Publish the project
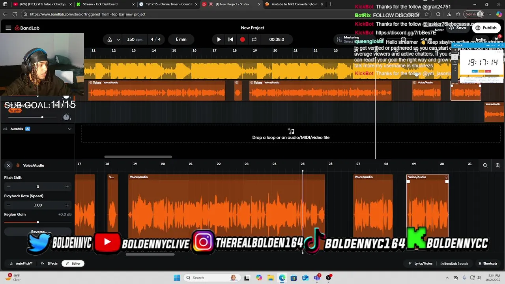This screenshot has height=284, width=505. click(486, 28)
